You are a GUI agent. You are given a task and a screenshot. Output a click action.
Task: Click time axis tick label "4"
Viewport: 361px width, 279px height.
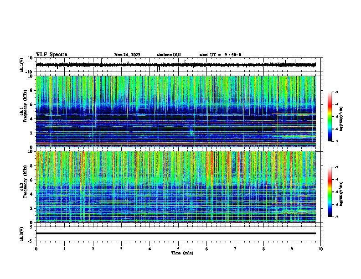150,249
